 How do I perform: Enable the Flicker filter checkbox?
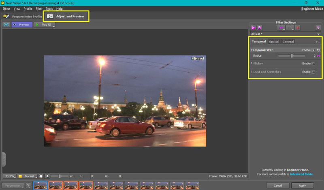click(313, 64)
